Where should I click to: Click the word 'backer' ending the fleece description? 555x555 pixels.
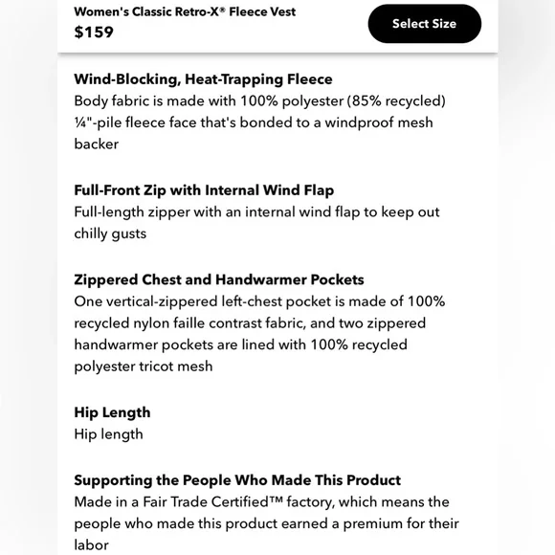pos(97,144)
